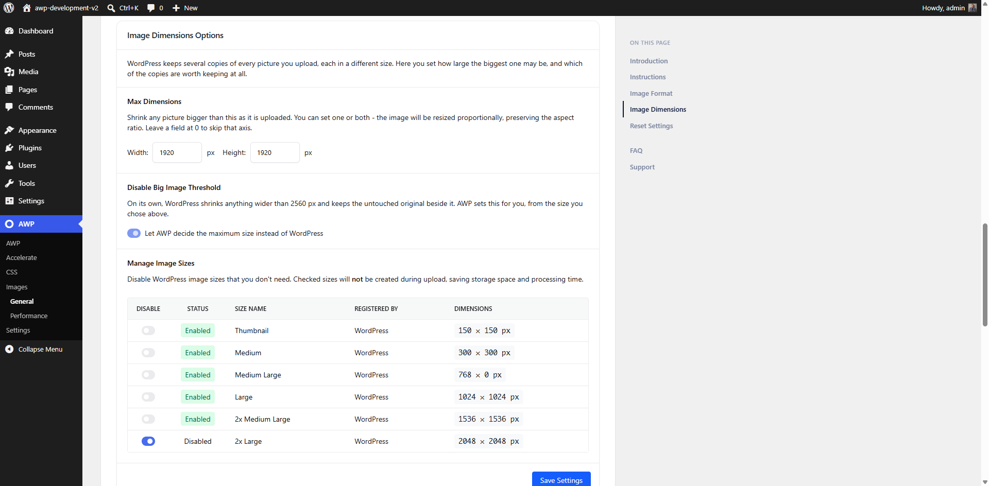Open the comments bubble icon in admin bar
The width and height of the screenshot is (989, 486).
coord(151,8)
